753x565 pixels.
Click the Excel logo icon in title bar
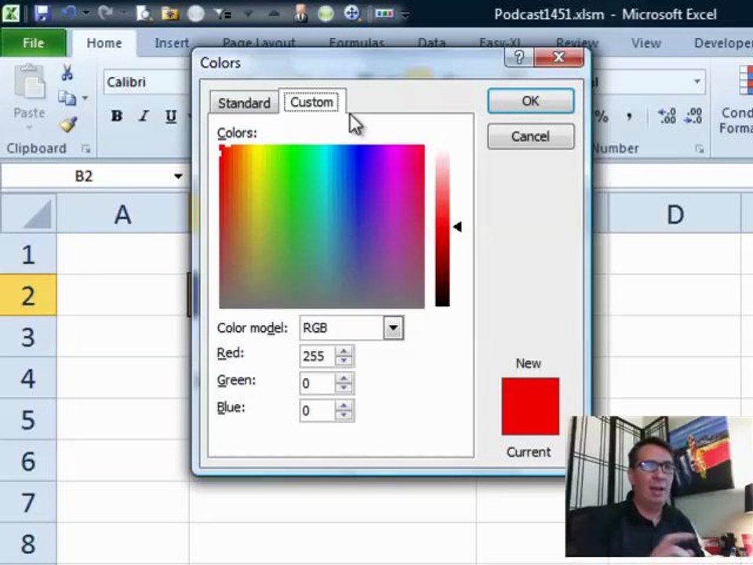pyautogui.click(x=12, y=13)
